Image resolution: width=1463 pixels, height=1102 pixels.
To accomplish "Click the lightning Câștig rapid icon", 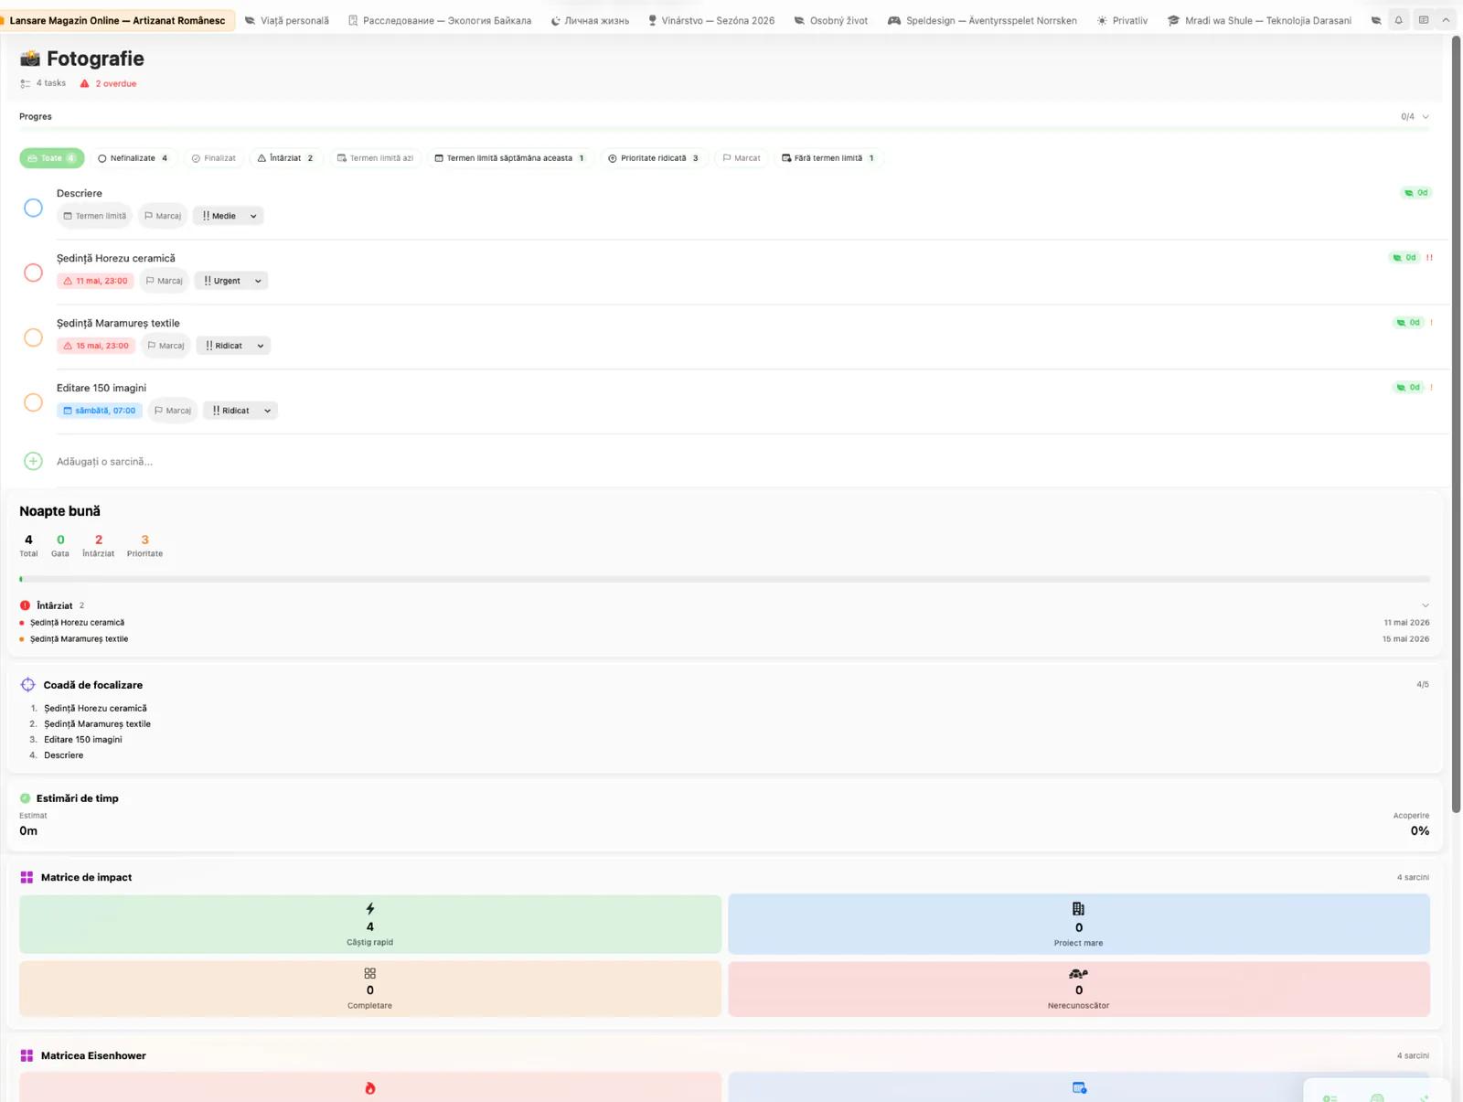I will click(369, 909).
